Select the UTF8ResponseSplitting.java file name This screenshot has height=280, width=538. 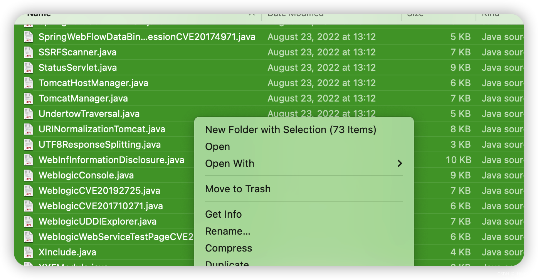[x=100, y=145]
